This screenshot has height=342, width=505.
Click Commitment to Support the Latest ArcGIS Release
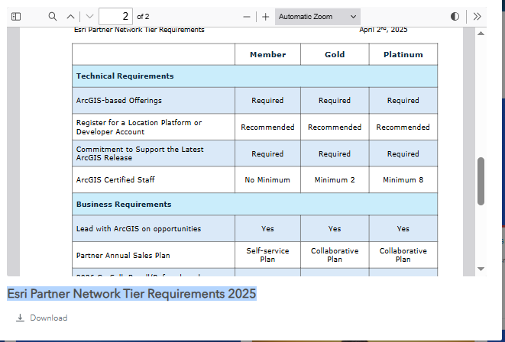140,153
